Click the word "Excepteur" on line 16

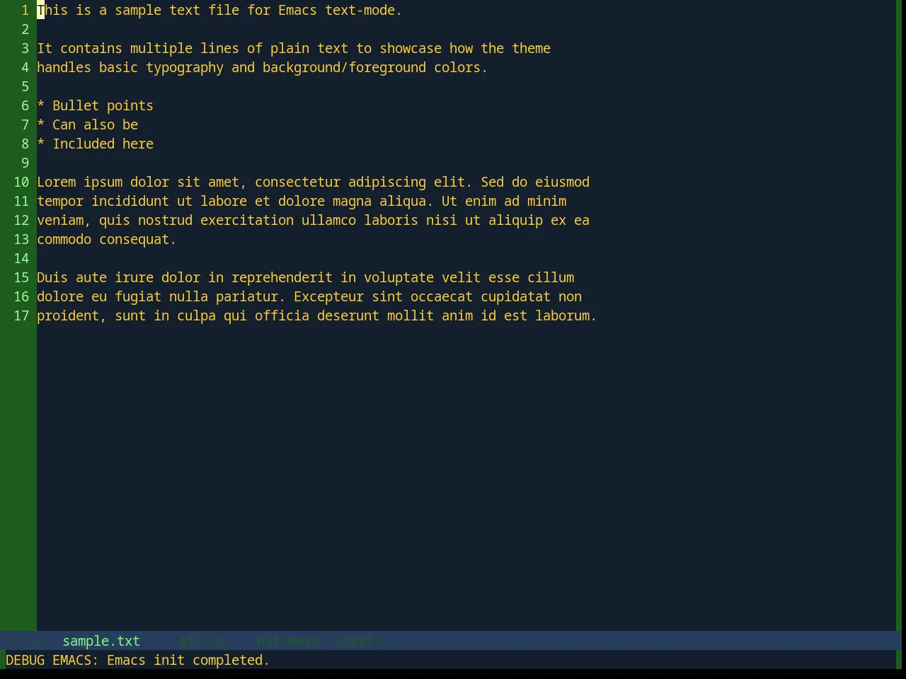tap(328, 297)
